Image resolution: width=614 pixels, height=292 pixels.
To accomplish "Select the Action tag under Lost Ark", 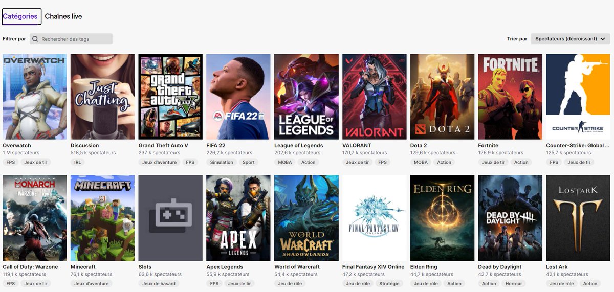I will (590, 283).
